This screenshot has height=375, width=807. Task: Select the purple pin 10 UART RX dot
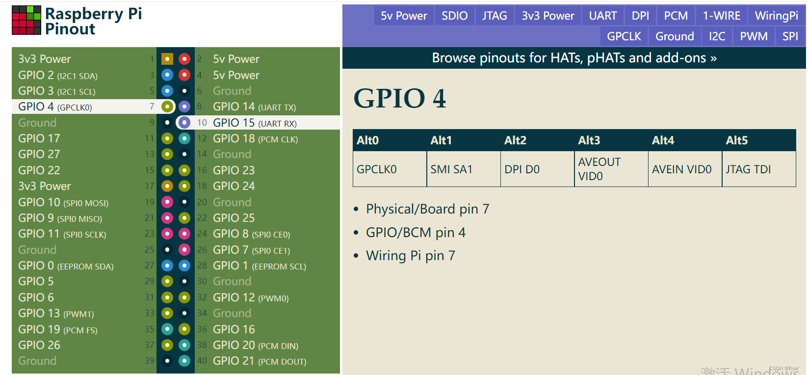(184, 122)
